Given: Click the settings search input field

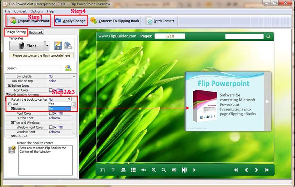Looking at the screenshot, I should 41,68.
